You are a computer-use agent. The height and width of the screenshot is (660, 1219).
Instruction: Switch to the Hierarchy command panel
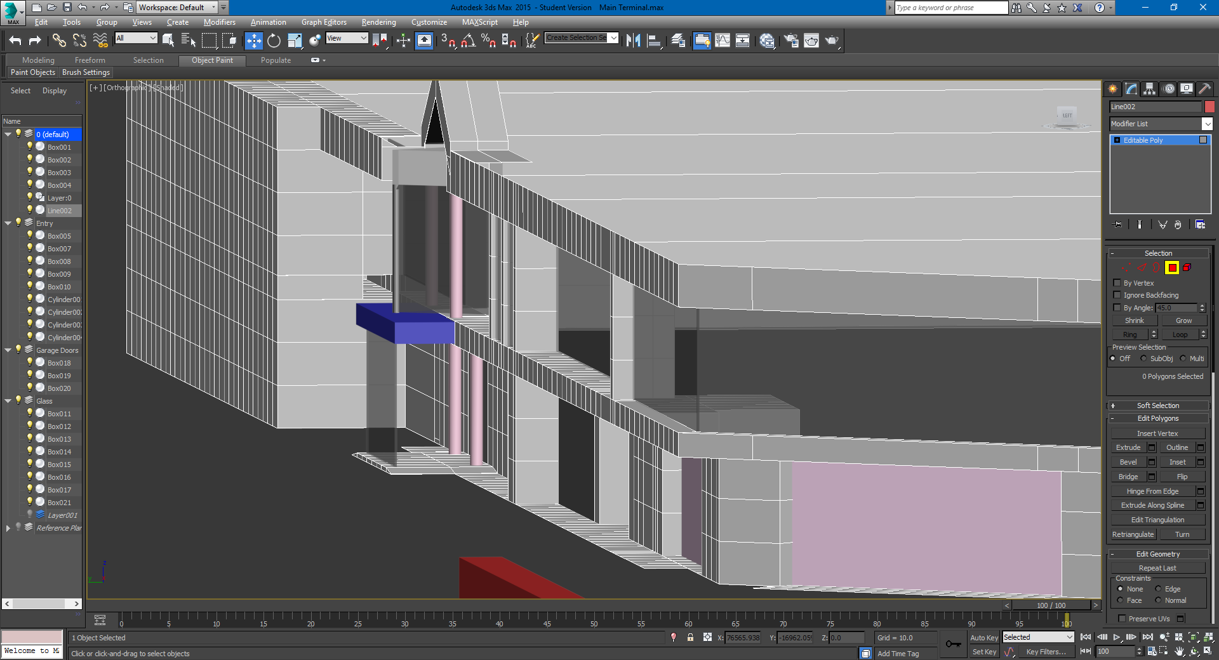pyautogui.click(x=1149, y=89)
